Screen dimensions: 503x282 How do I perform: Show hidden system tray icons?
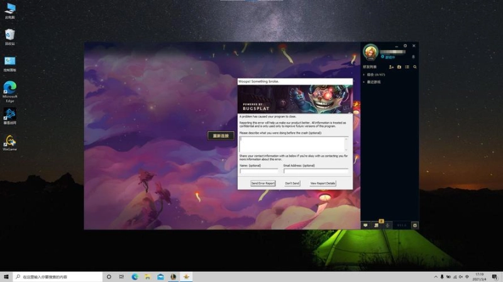436,277
